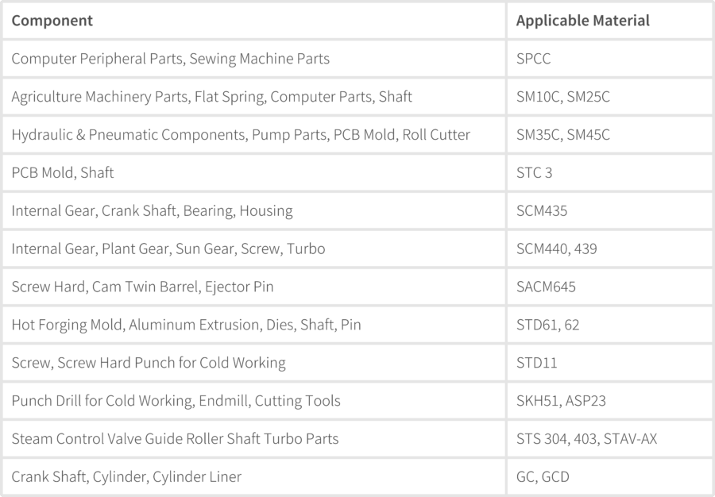Image resolution: width=715 pixels, height=497 pixels.
Task: Select the Computer Peripheral Parts row
Action: click(x=357, y=58)
